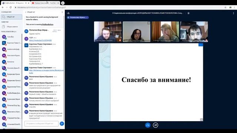Hide the presentation with blue minimize button
Viewport: 237px width, 133px height.
(201, 45)
